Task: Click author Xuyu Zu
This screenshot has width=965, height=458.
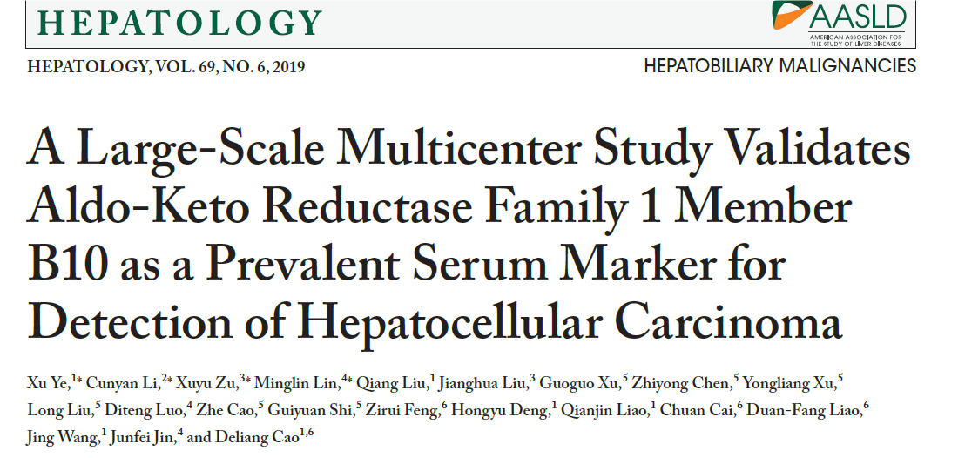Action: [206, 383]
